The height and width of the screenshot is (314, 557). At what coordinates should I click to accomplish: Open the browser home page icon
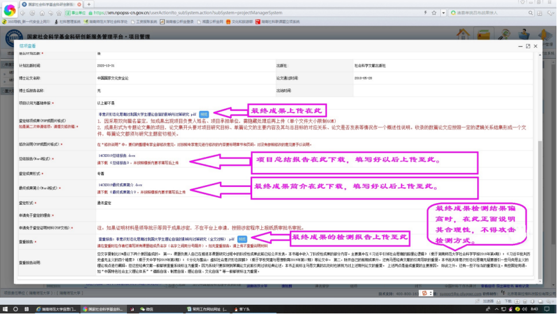tap(42, 13)
